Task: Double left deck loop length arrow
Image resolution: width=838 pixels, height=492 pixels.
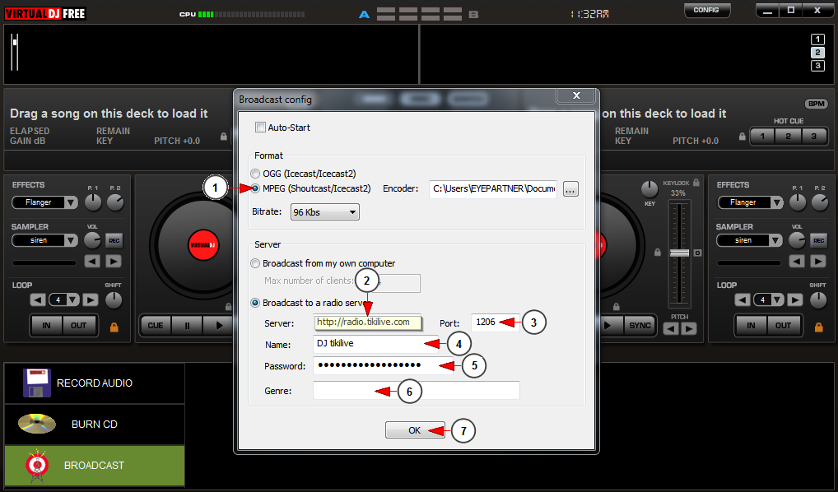Action: 91,299
